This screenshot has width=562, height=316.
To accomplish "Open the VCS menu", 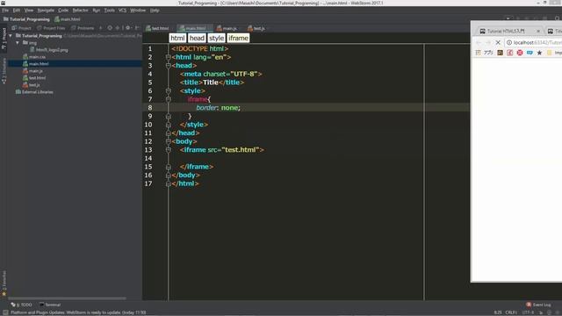I will 122,11.
